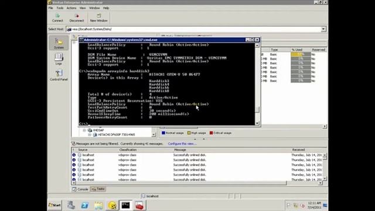Click the messages list scroll-up arrow
The width and height of the screenshot is (375, 211).
pos(325,155)
